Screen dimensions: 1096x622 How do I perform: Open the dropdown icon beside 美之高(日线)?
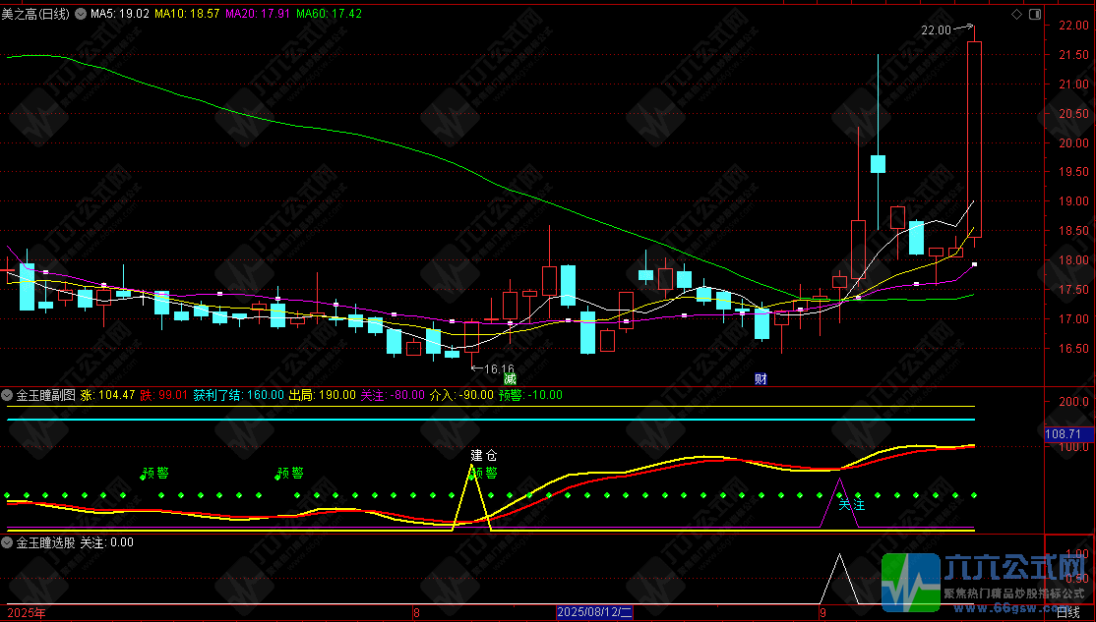81,13
